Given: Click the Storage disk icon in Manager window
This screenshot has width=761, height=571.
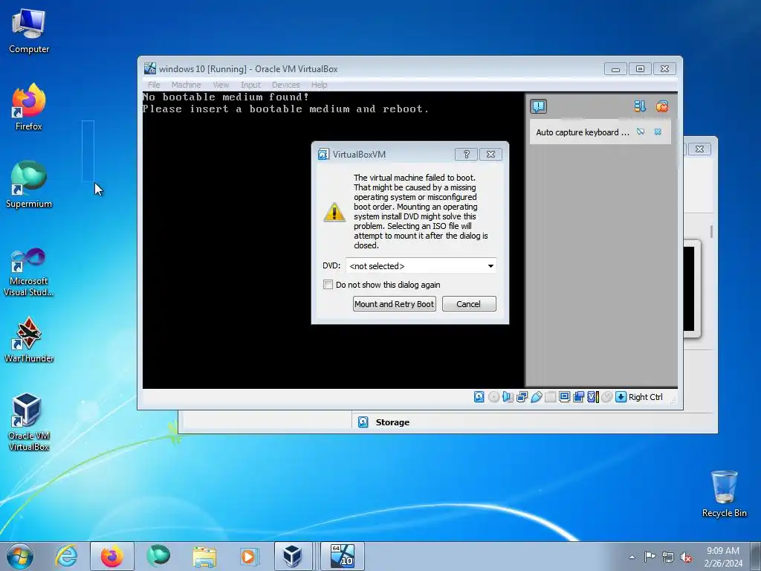Looking at the screenshot, I should [x=363, y=422].
